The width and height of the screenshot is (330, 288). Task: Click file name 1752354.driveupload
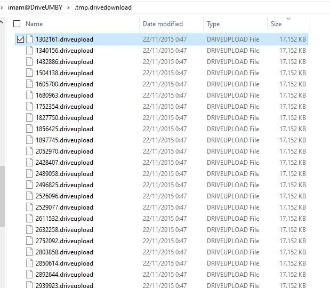(x=65, y=107)
